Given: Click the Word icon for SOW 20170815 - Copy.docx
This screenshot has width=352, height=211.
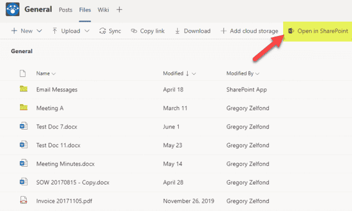Looking at the screenshot, I should (x=23, y=182).
